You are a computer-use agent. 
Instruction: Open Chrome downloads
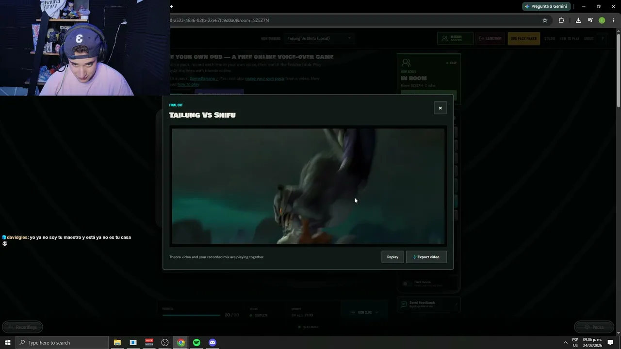[578, 20]
